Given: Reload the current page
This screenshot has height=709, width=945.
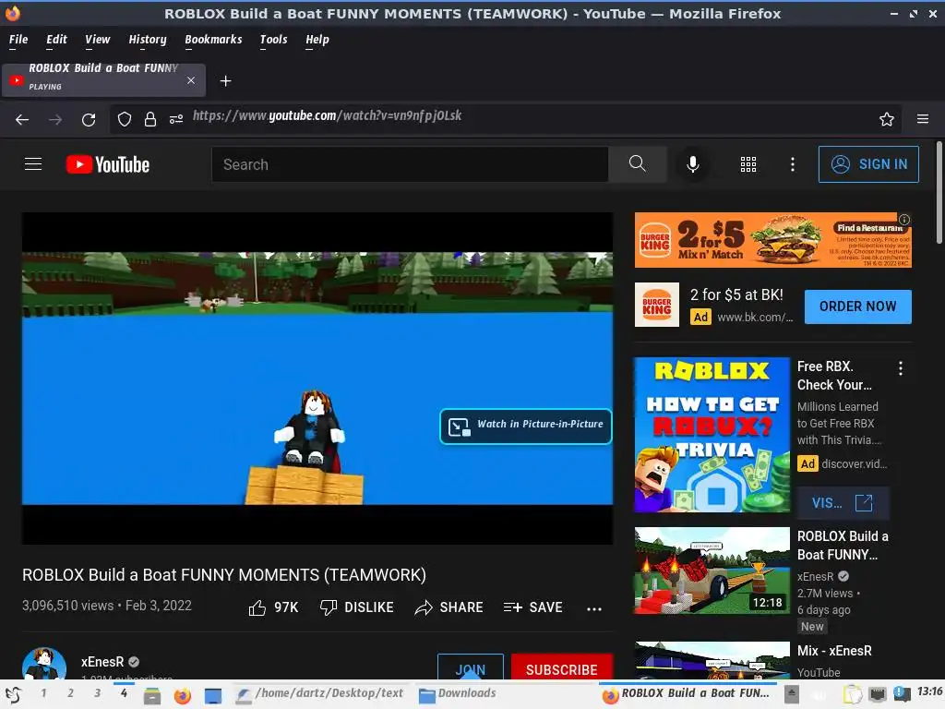Looking at the screenshot, I should click(89, 119).
